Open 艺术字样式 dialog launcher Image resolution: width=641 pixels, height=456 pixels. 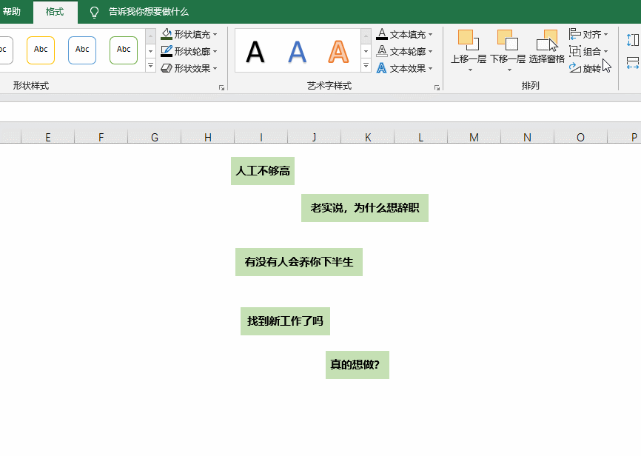pyautogui.click(x=437, y=87)
